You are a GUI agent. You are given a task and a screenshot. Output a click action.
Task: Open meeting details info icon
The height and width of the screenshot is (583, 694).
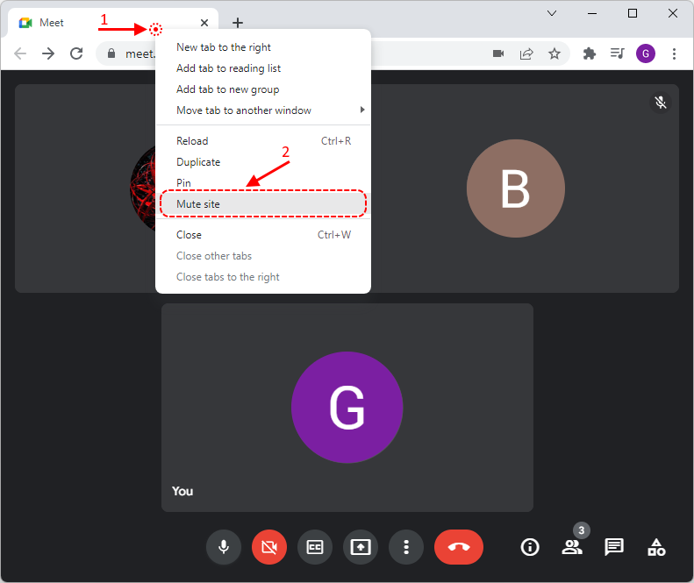[x=530, y=547]
